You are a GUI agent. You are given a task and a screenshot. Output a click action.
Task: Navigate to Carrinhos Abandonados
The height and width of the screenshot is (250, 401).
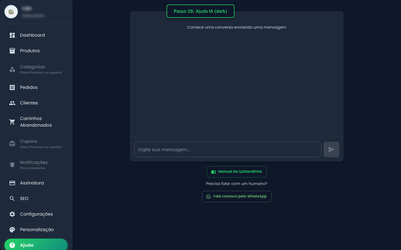click(x=36, y=122)
